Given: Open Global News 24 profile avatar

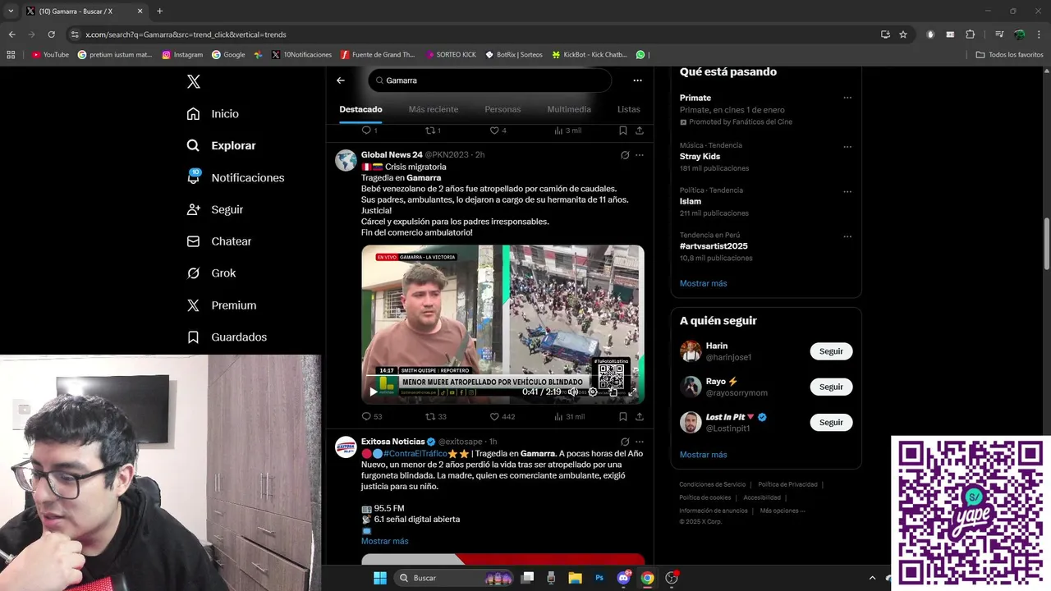Looking at the screenshot, I should [346, 160].
